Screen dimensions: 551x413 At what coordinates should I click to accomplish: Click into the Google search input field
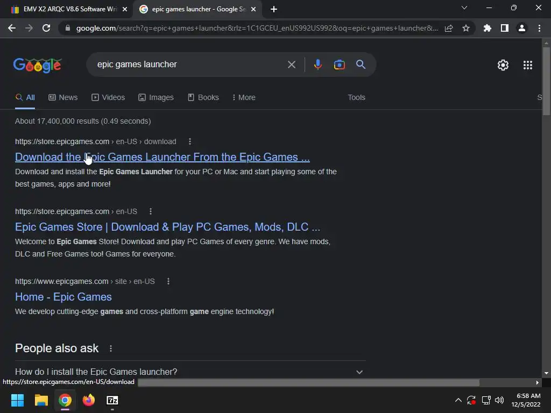pos(190,65)
